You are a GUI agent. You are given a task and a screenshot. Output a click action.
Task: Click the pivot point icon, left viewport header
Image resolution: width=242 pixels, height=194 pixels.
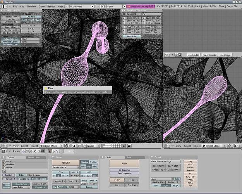74,146
